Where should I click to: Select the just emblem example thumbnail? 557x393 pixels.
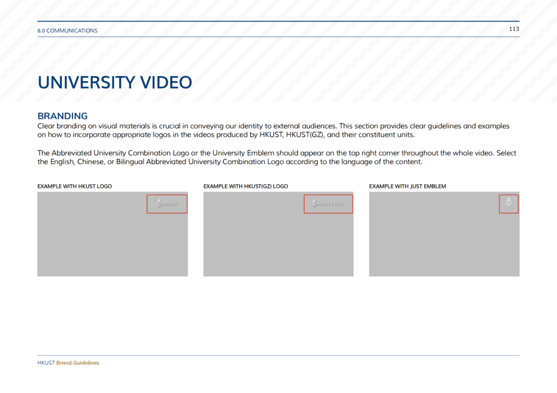(444, 234)
